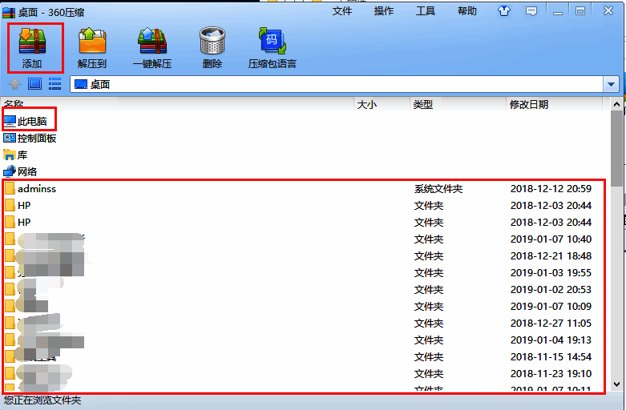Open the skin (shirt) icon in title bar
This screenshot has height=410, width=626.
click(x=504, y=11)
